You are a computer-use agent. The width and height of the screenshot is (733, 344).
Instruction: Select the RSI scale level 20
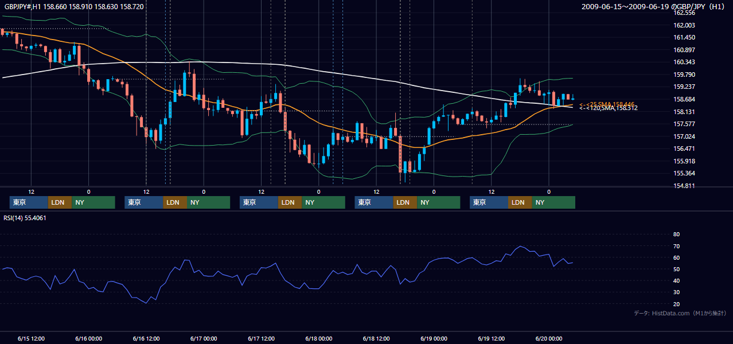coord(676,304)
